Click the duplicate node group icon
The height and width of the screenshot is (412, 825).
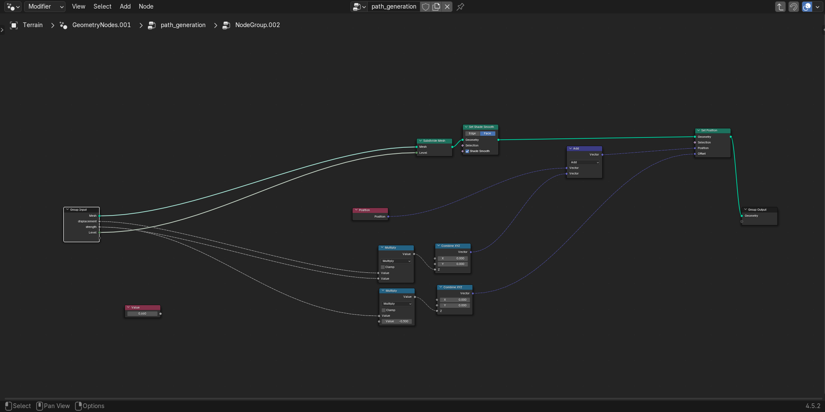[x=436, y=6]
